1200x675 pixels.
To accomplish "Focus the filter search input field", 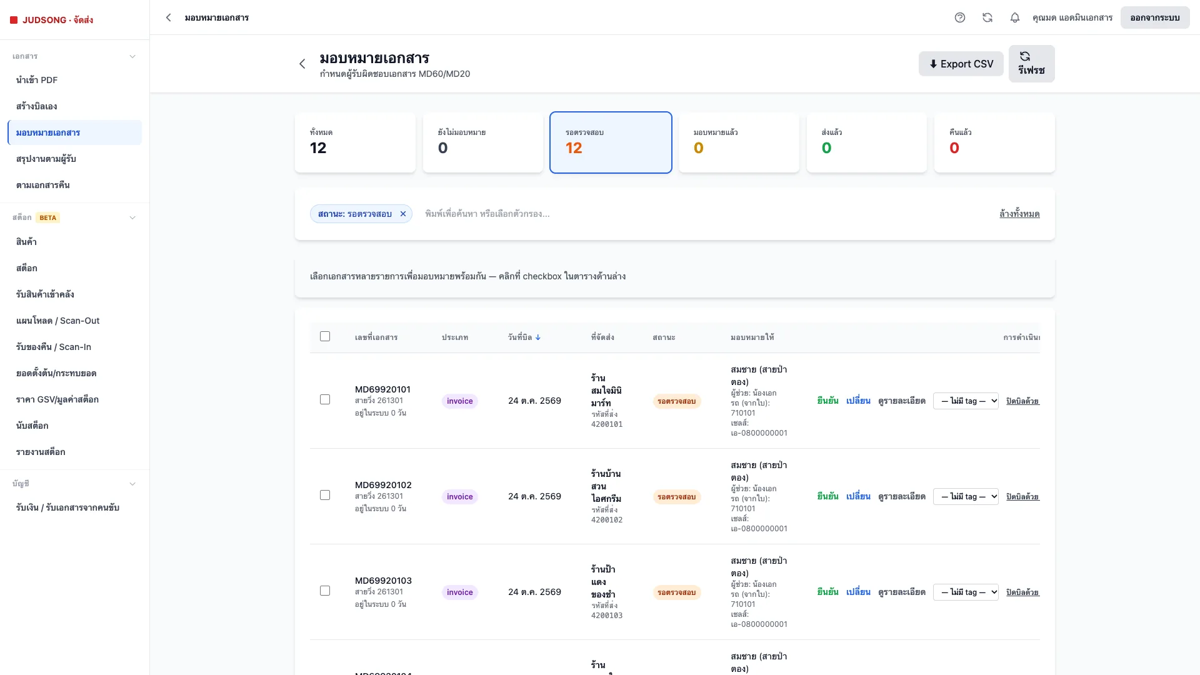I will pyautogui.click(x=703, y=214).
